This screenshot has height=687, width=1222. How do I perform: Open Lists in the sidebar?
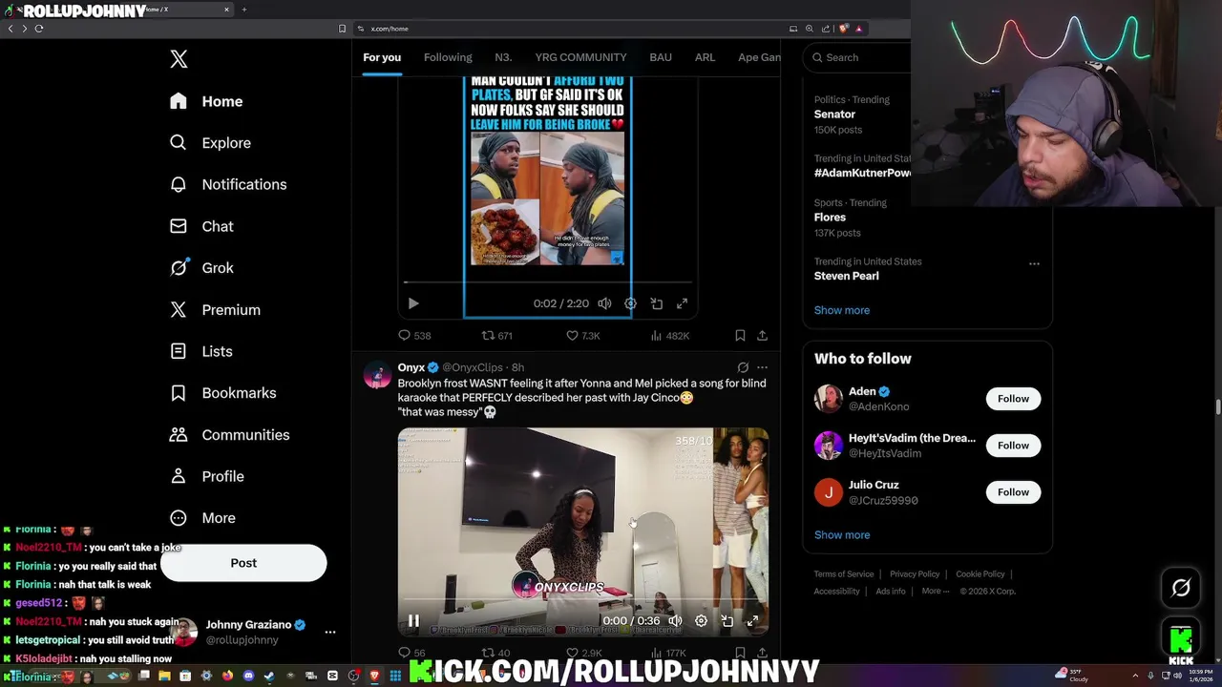tap(200, 351)
